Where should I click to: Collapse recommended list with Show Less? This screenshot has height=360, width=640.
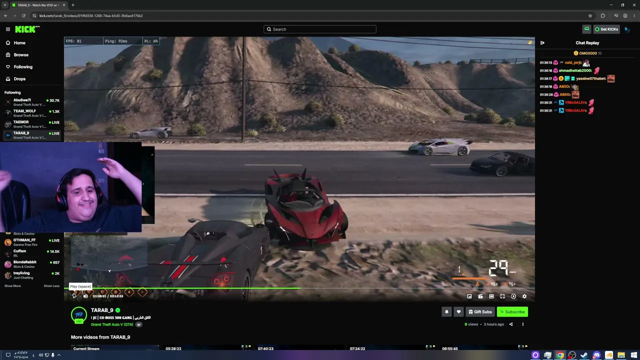coord(51,286)
